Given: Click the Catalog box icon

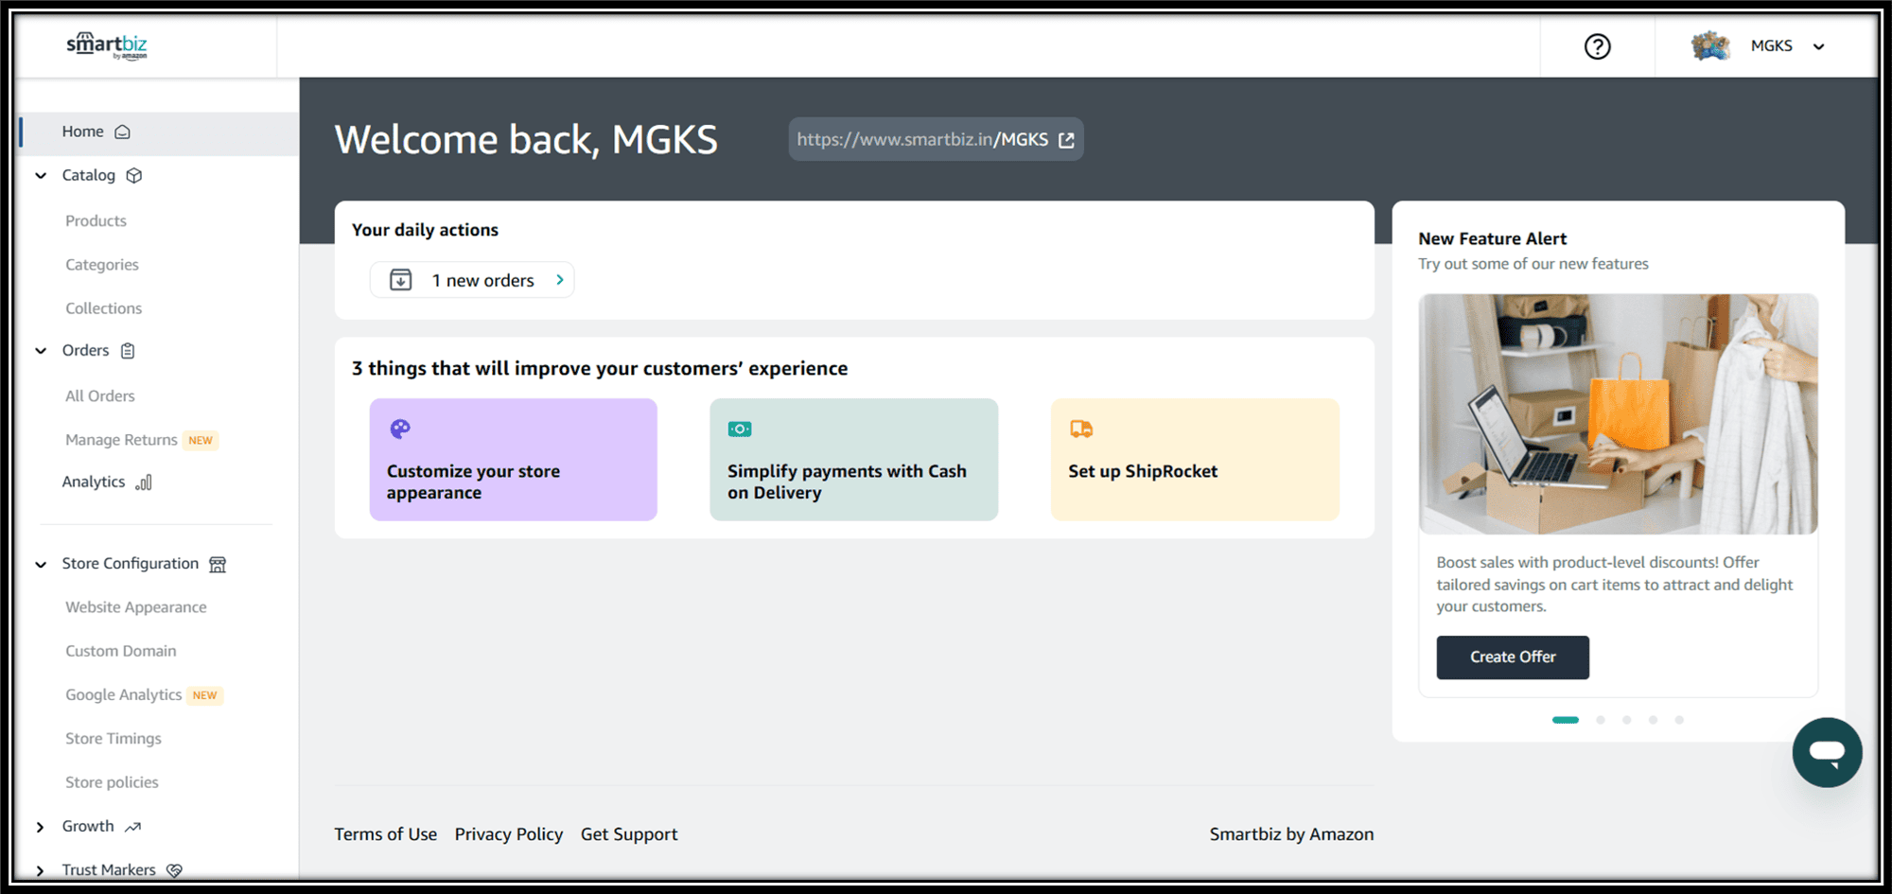Looking at the screenshot, I should [134, 176].
